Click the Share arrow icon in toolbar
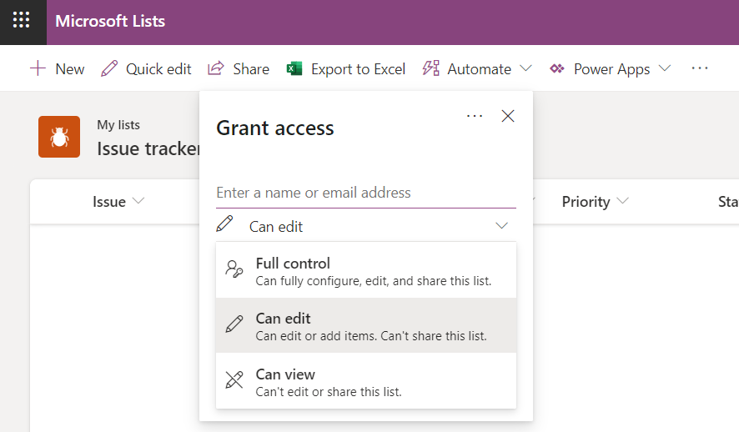This screenshot has height=432, width=739. (x=216, y=68)
